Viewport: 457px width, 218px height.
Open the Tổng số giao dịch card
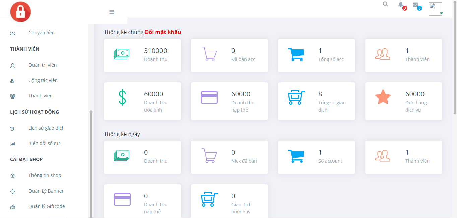316,101
